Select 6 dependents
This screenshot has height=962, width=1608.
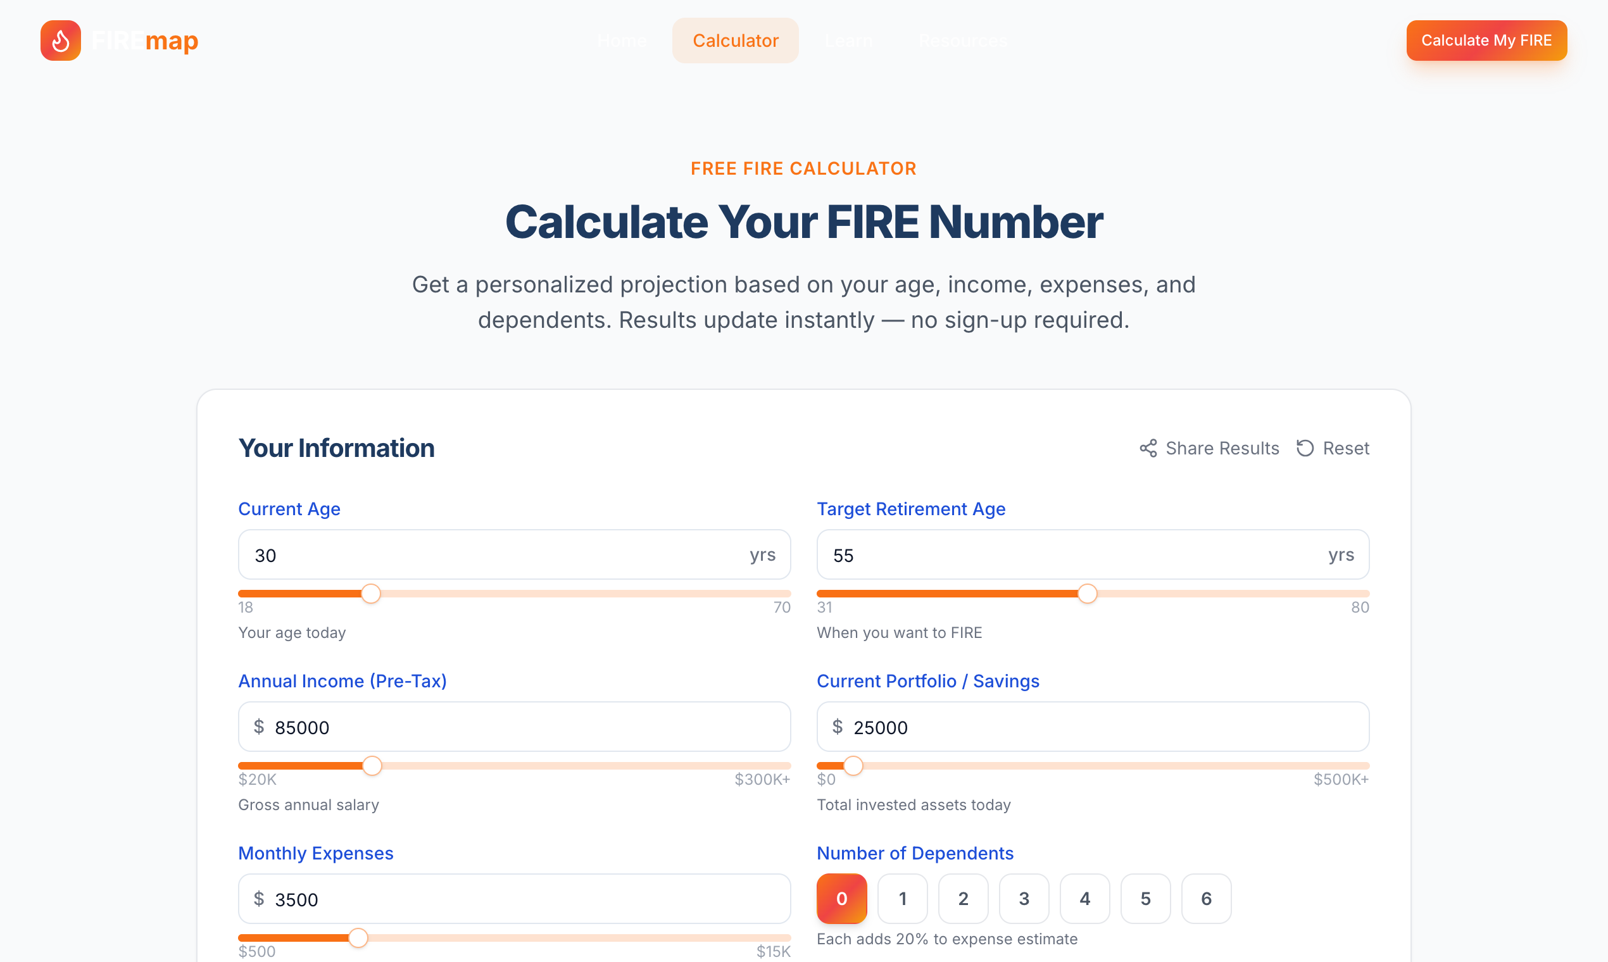(x=1205, y=899)
